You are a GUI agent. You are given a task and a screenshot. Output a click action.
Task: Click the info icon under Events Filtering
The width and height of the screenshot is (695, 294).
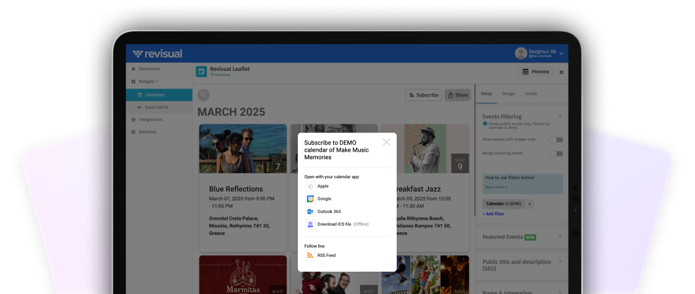tap(485, 123)
